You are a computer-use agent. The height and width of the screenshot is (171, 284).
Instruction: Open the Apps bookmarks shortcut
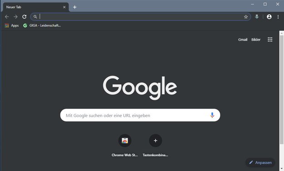click(x=12, y=25)
